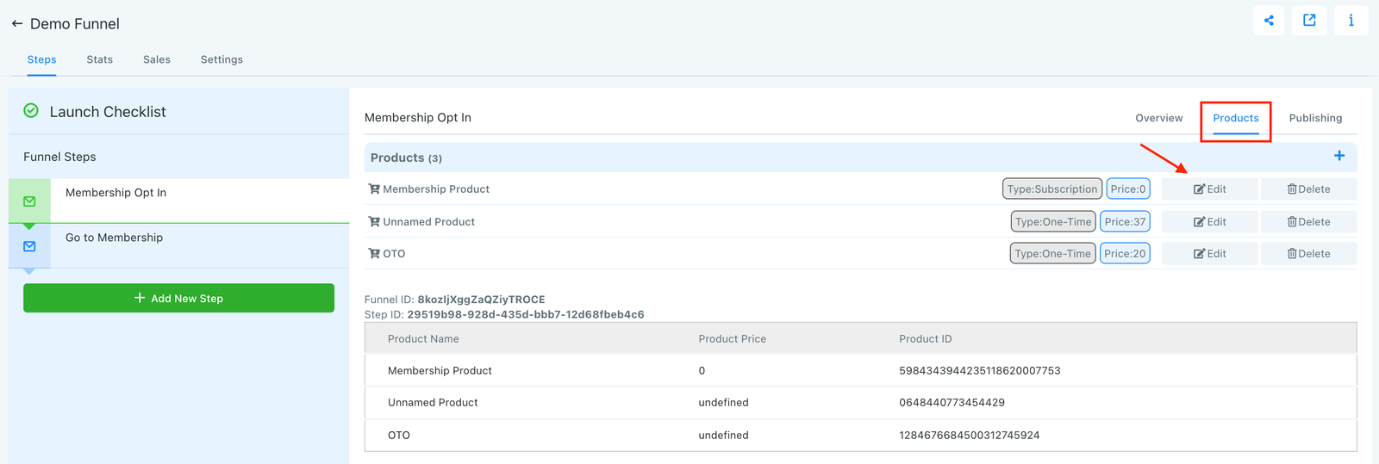Delete the Unnamed Product
The image size is (1379, 464).
pos(1308,222)
